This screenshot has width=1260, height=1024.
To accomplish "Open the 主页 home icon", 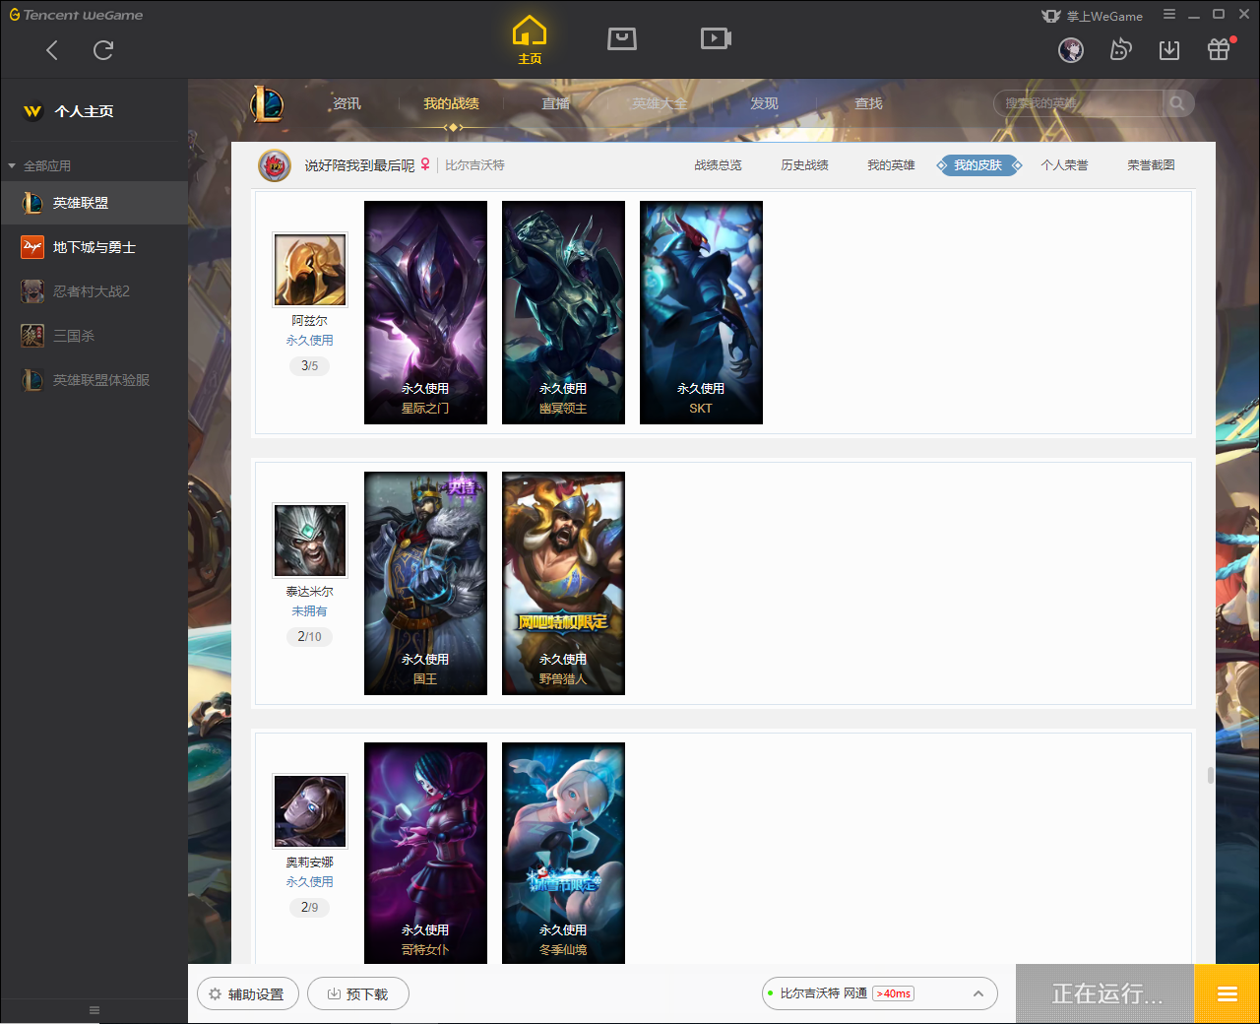I will [x=530, y=40].
